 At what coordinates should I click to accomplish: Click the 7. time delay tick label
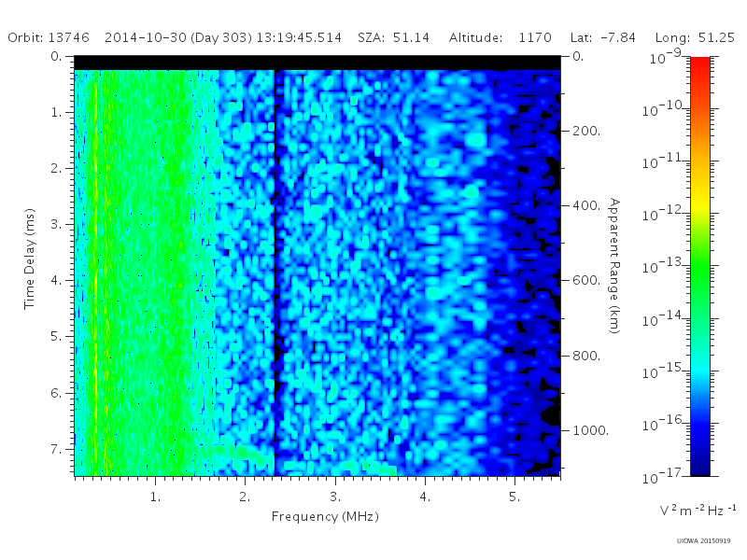[x=56, y=449]
